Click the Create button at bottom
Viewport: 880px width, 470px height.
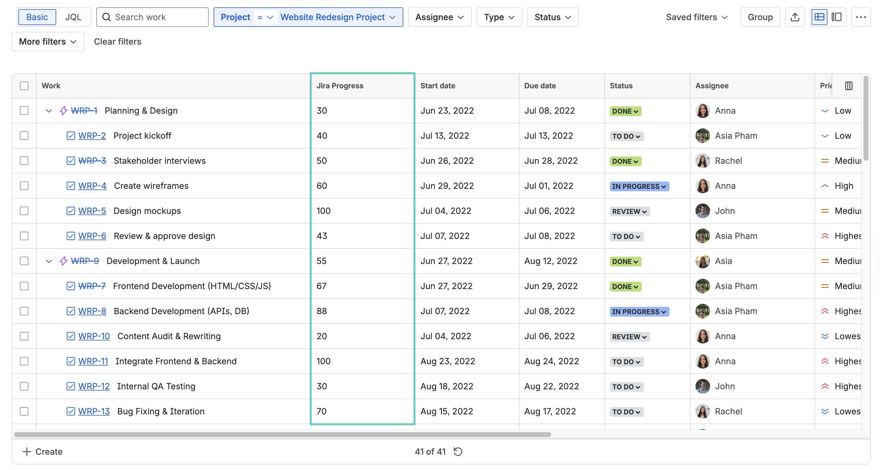(x=42, y=452)
